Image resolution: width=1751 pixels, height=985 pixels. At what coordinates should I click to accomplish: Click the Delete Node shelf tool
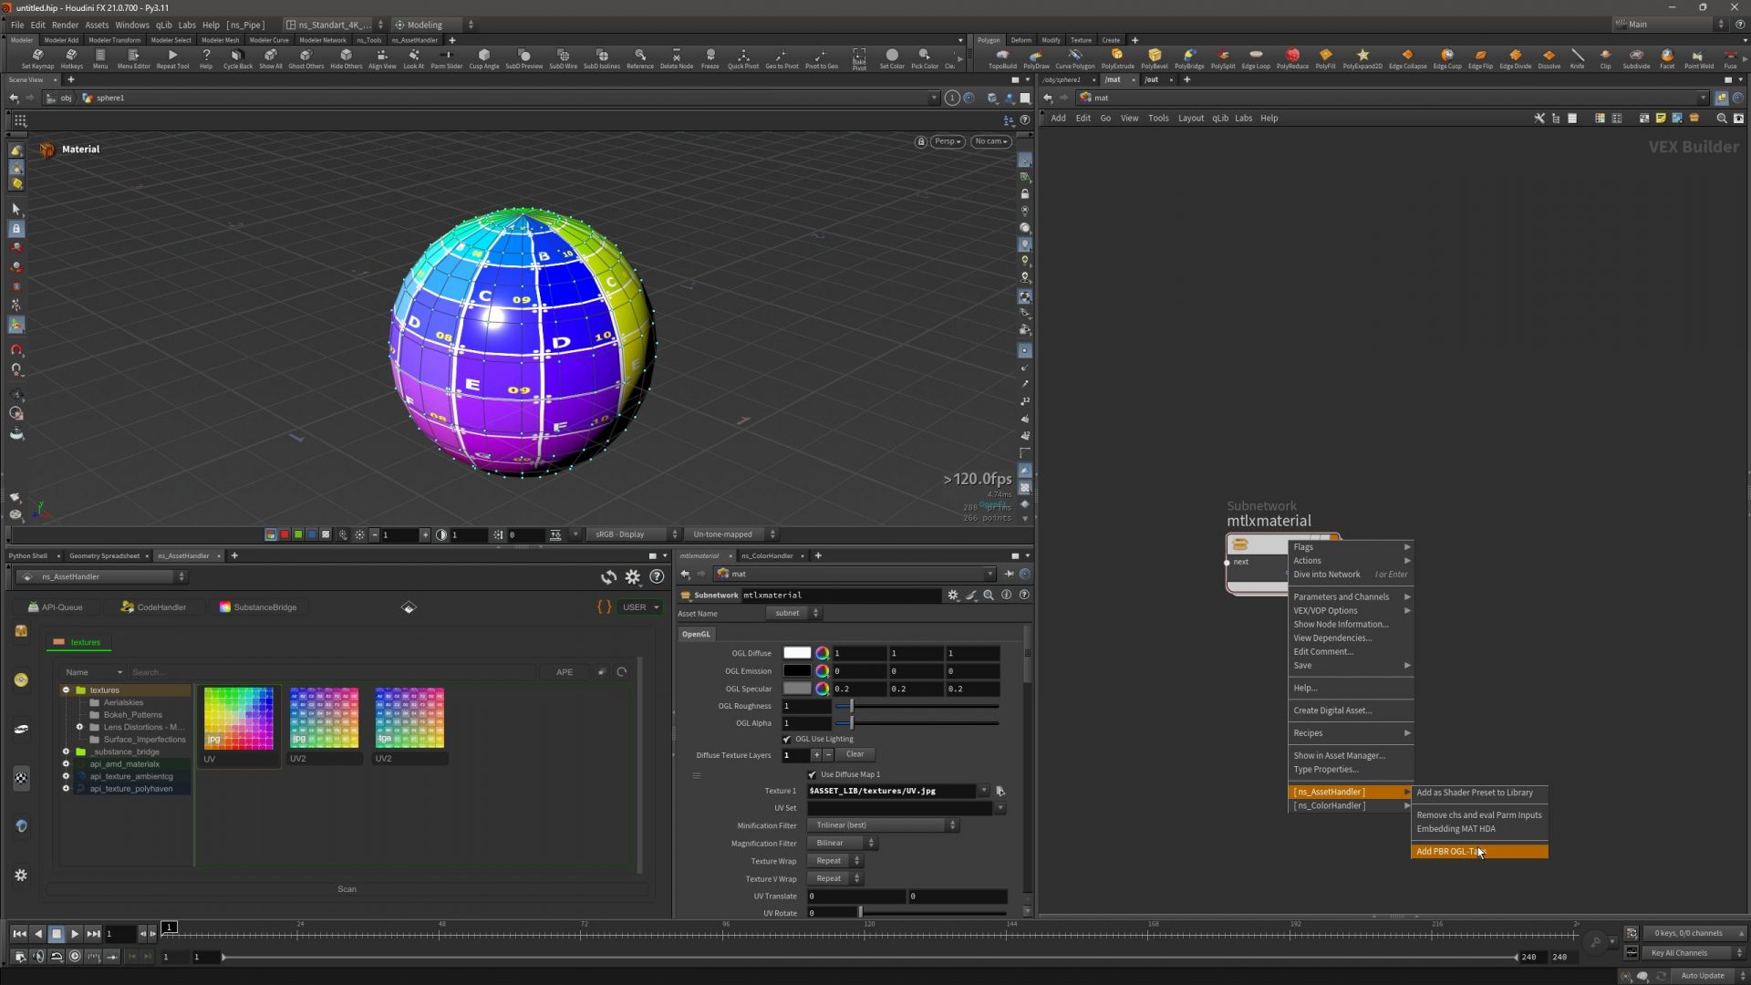[x=676, y=58]
